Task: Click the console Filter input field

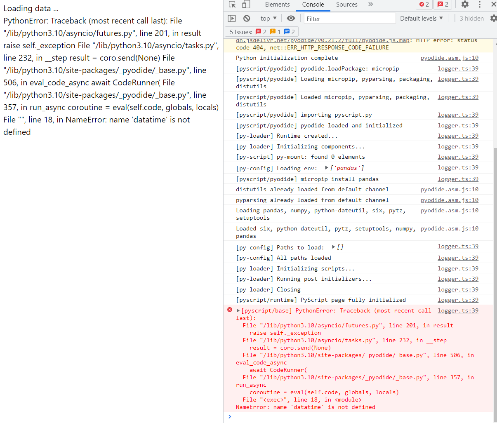Action: coord(349,19)
